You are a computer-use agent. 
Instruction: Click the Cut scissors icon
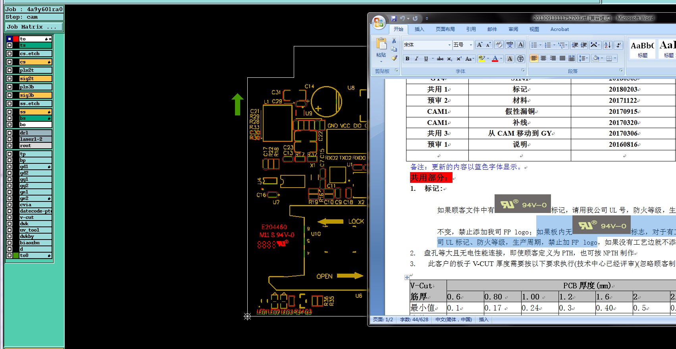pos(394,41)
